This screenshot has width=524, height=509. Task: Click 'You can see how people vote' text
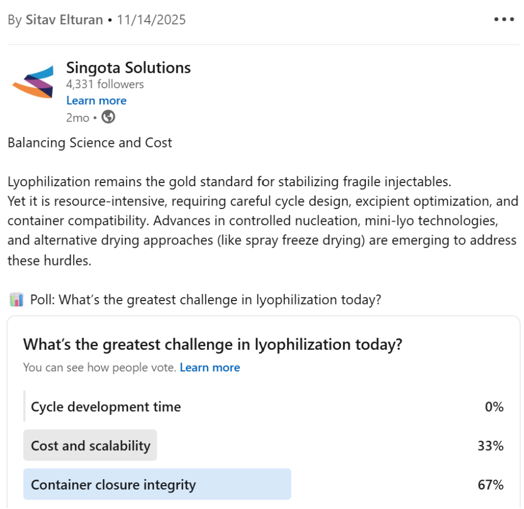click(99, 368)
